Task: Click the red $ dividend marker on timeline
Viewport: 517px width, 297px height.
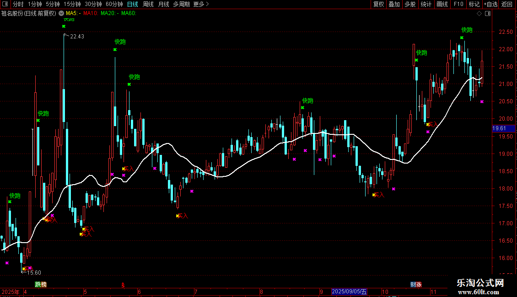Action: tap(123, 285)
